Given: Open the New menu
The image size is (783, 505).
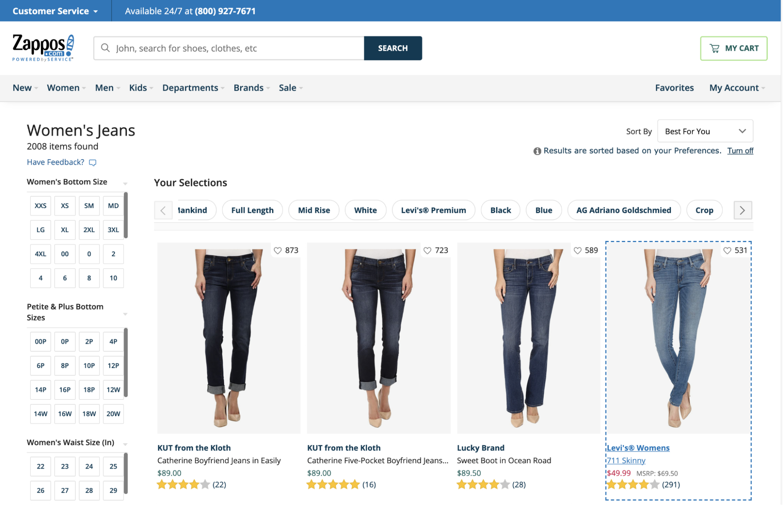Looking at the screenshot, I should click(25, 88).
